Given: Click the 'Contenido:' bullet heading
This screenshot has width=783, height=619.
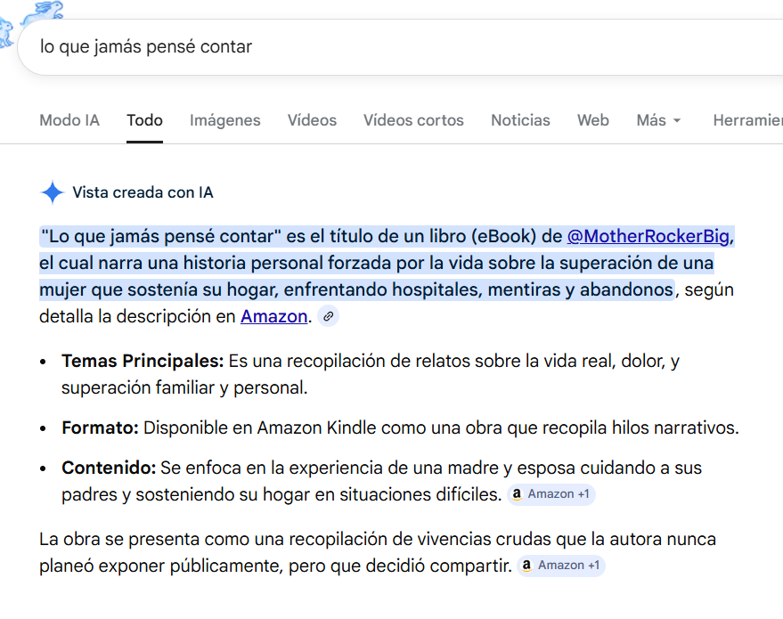Looking at the screenshot, I should tap(109, 468).
